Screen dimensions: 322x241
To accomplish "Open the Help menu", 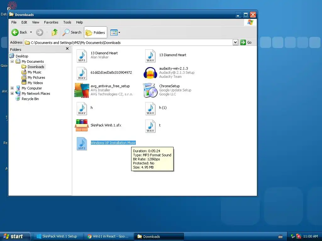I will click(x=80, y=22).
